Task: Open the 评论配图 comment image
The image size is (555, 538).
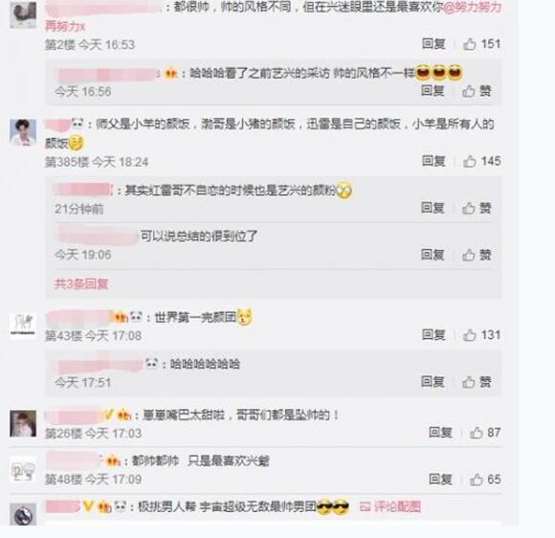Action: [x=390, y=506]
